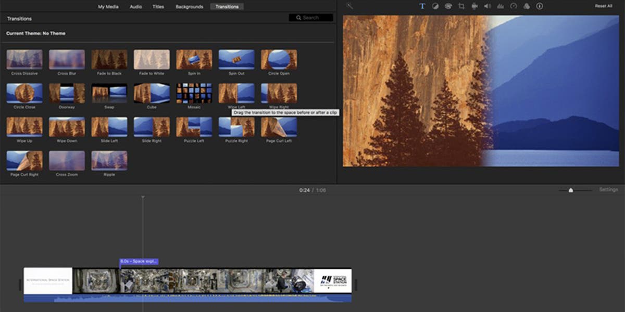This screenshot has width=625, height=312.
Task: Select the Space Station logo end clip
Action: [x=333, y=281]
